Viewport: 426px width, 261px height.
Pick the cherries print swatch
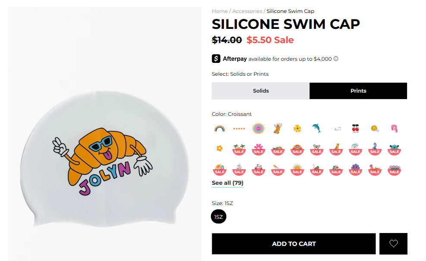click(355, 128)
